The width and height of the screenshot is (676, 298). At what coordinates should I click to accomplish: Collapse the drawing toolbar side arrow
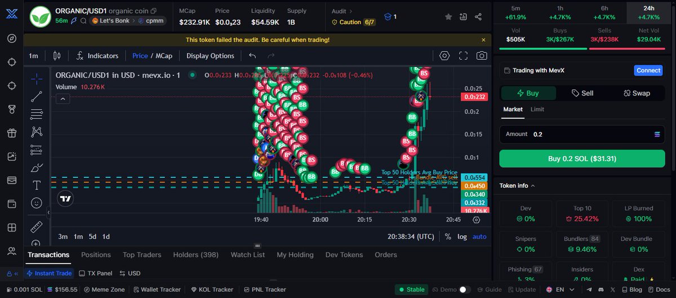click(x=48, y=213)
